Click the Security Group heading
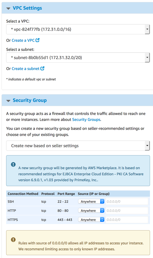The image size is (153, 258). (30, 100)
